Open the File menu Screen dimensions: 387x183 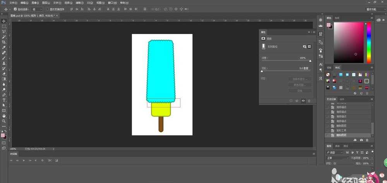(13, 3)
